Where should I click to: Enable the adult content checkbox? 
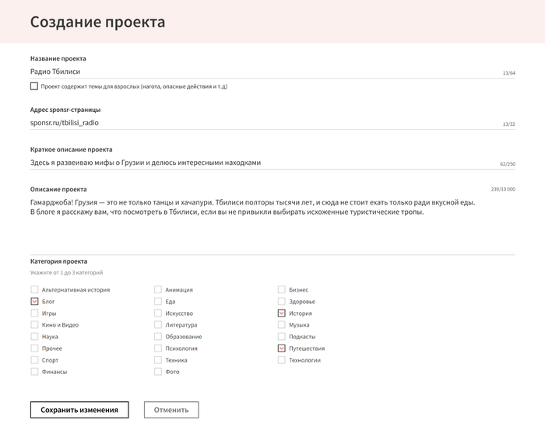click(x=34, y=86)
